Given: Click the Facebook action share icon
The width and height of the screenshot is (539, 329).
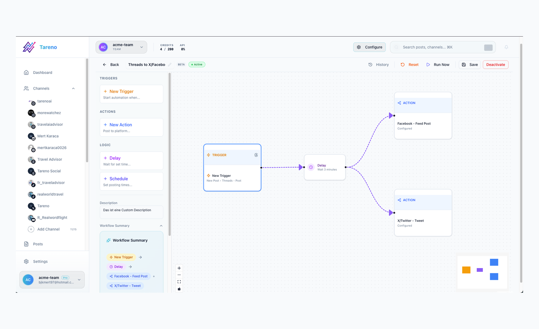Looking at the screenshot, I should click(399, 103).
